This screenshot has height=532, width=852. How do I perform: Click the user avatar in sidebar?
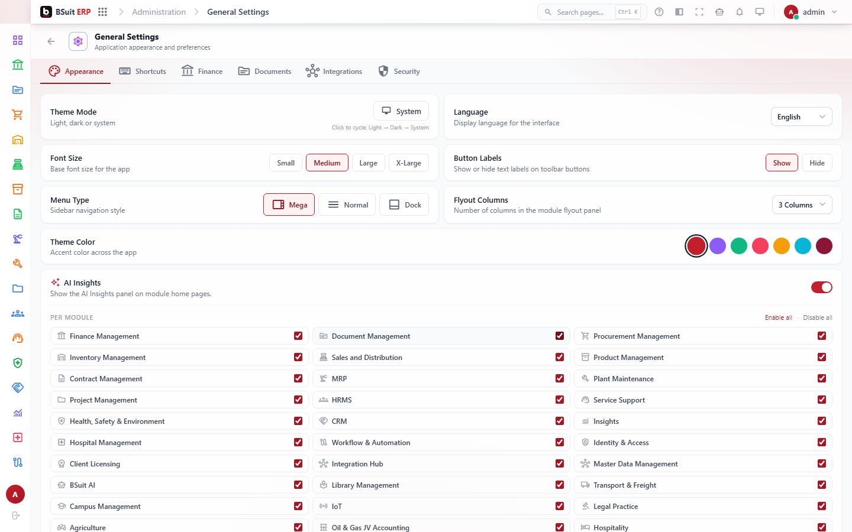[x=15, y=495]
